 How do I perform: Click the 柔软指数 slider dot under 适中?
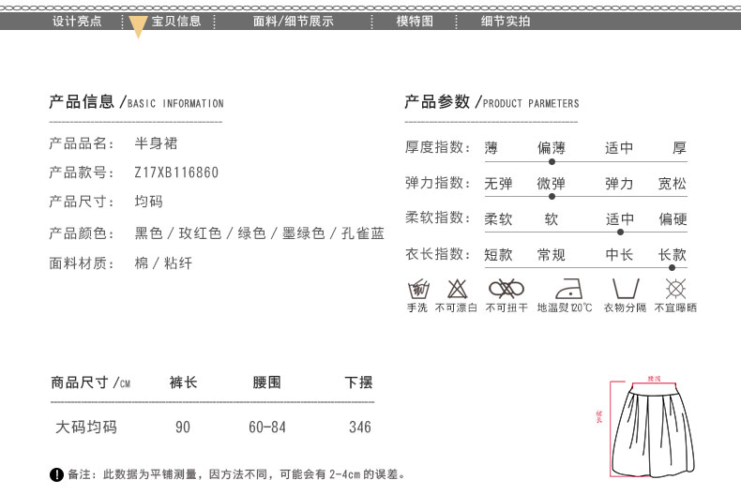619,232
